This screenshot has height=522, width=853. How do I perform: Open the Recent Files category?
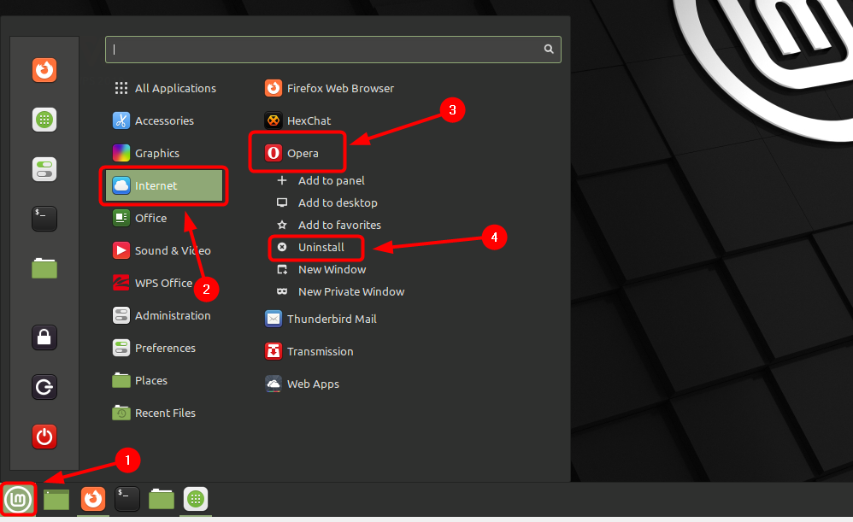click(165, 413)
